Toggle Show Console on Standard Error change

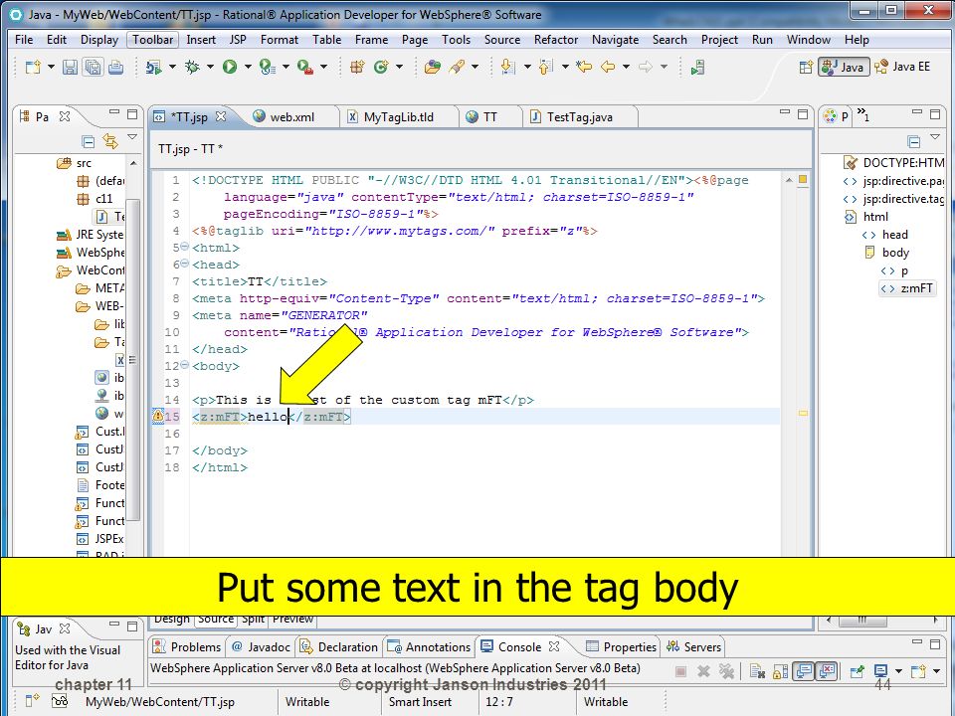point(827,671)
